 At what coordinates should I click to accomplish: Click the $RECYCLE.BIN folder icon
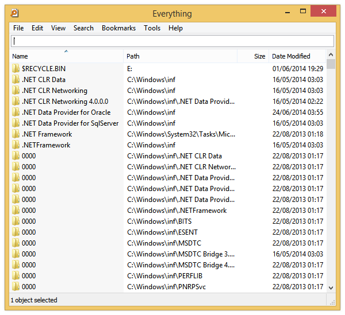pyautogui.click(x=16, y=69)
